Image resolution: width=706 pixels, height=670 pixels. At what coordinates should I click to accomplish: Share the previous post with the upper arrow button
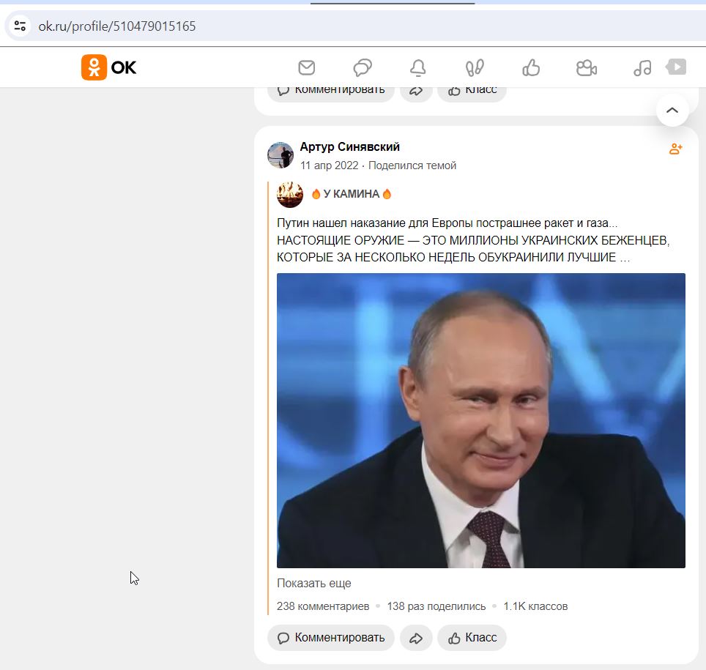(416, 94)
